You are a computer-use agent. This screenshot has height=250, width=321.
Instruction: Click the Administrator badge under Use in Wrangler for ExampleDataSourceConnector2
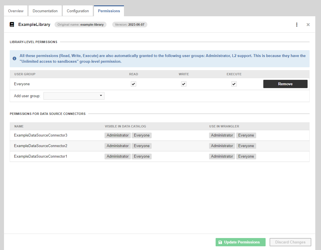click(x=222, y=146)
